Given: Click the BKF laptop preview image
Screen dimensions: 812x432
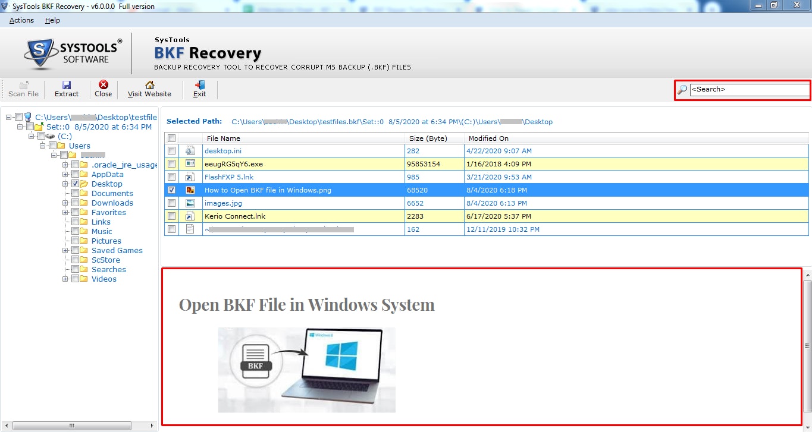Looking at the screenshot, I should 306,370.
